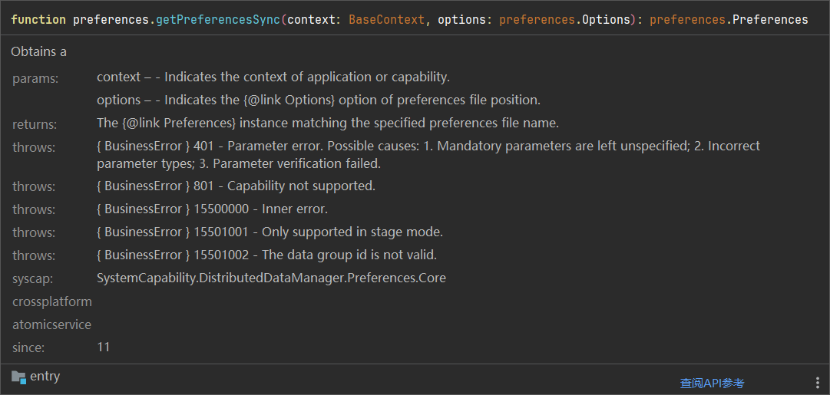Click BaseContext type in the signature
This screenshot has width=830, height=395.
386,19
